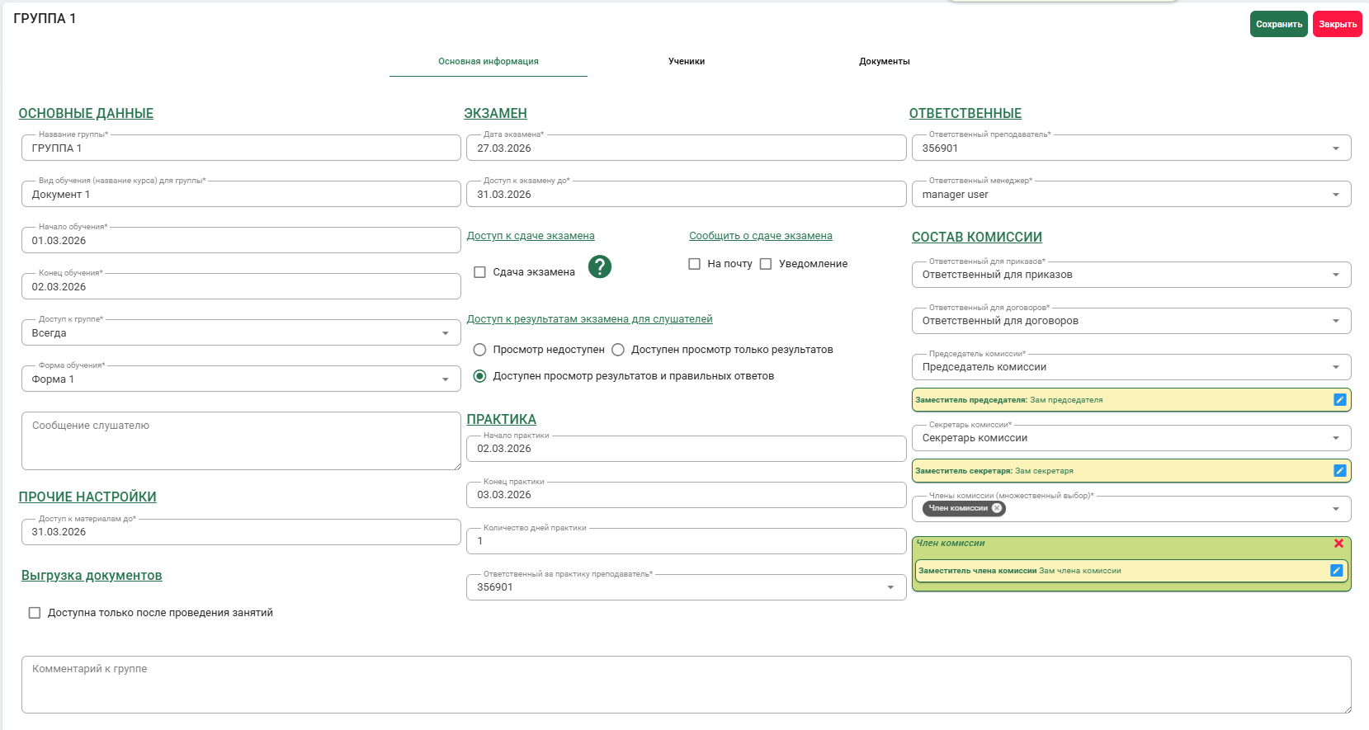This screenshot has width=1369, height=730.
Task: Click the Конец практики date field
Action: click(687, 495)
